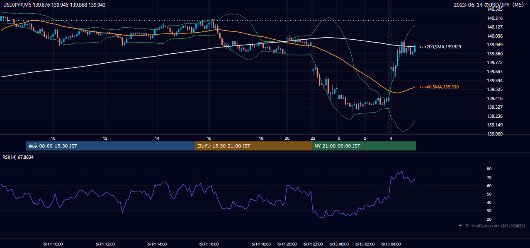The height and width of the screenshot is (248, 530).
Task: Click the 6/14 20:00 time label
Action: pyautogui.click(x=287, y=244)
